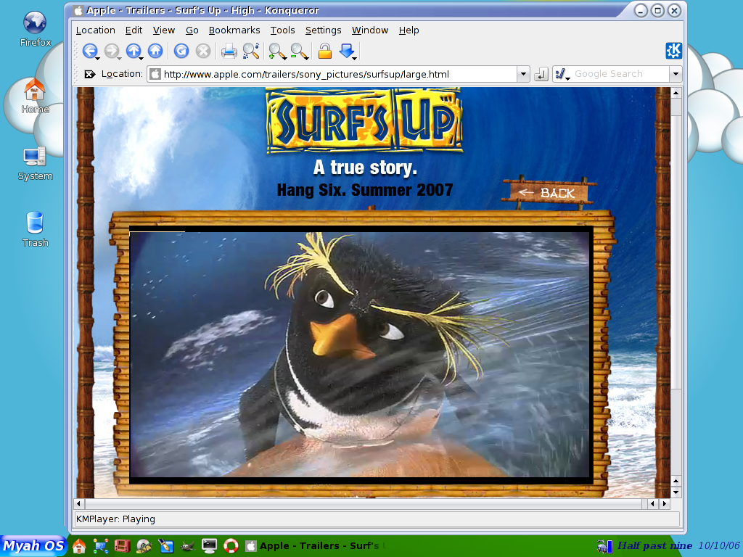Open the Back button history dropdown arrow

point(98,58)
